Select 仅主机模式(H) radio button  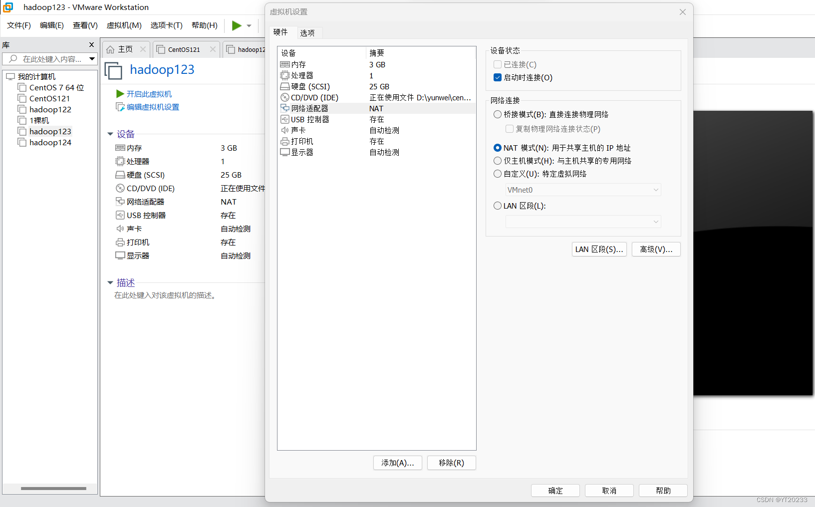498,161
